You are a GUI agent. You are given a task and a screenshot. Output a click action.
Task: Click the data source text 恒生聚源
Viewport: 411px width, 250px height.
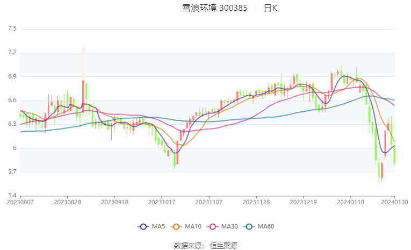click(223, 246)
